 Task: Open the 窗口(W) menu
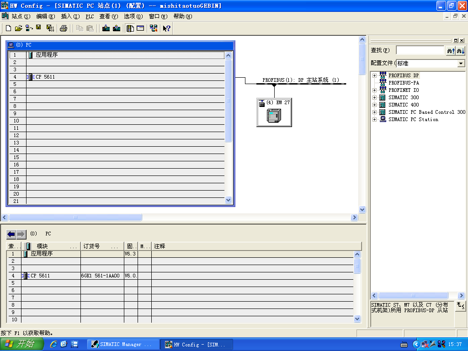pos(158,16)
